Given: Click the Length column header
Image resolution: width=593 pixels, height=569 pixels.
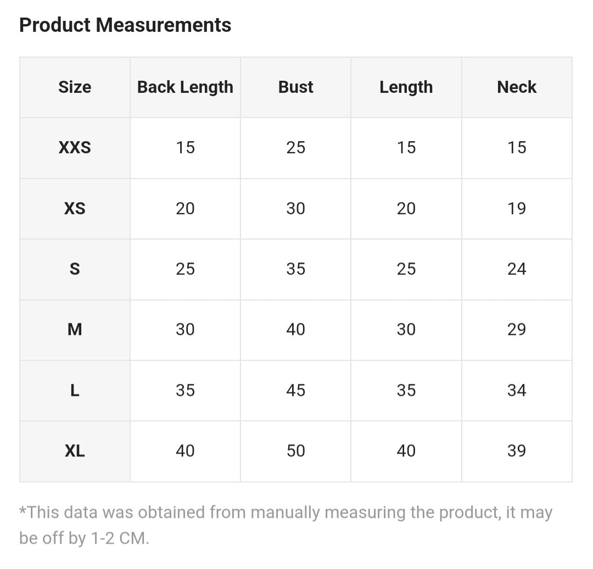Looking at the screenshot, I should 406,87.
